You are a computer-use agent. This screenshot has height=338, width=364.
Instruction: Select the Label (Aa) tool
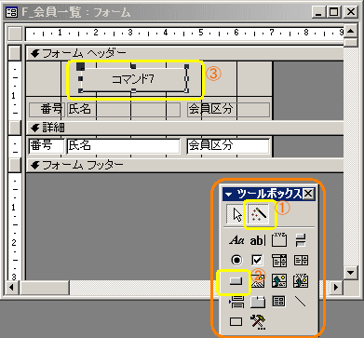click(x=236, y=240)
